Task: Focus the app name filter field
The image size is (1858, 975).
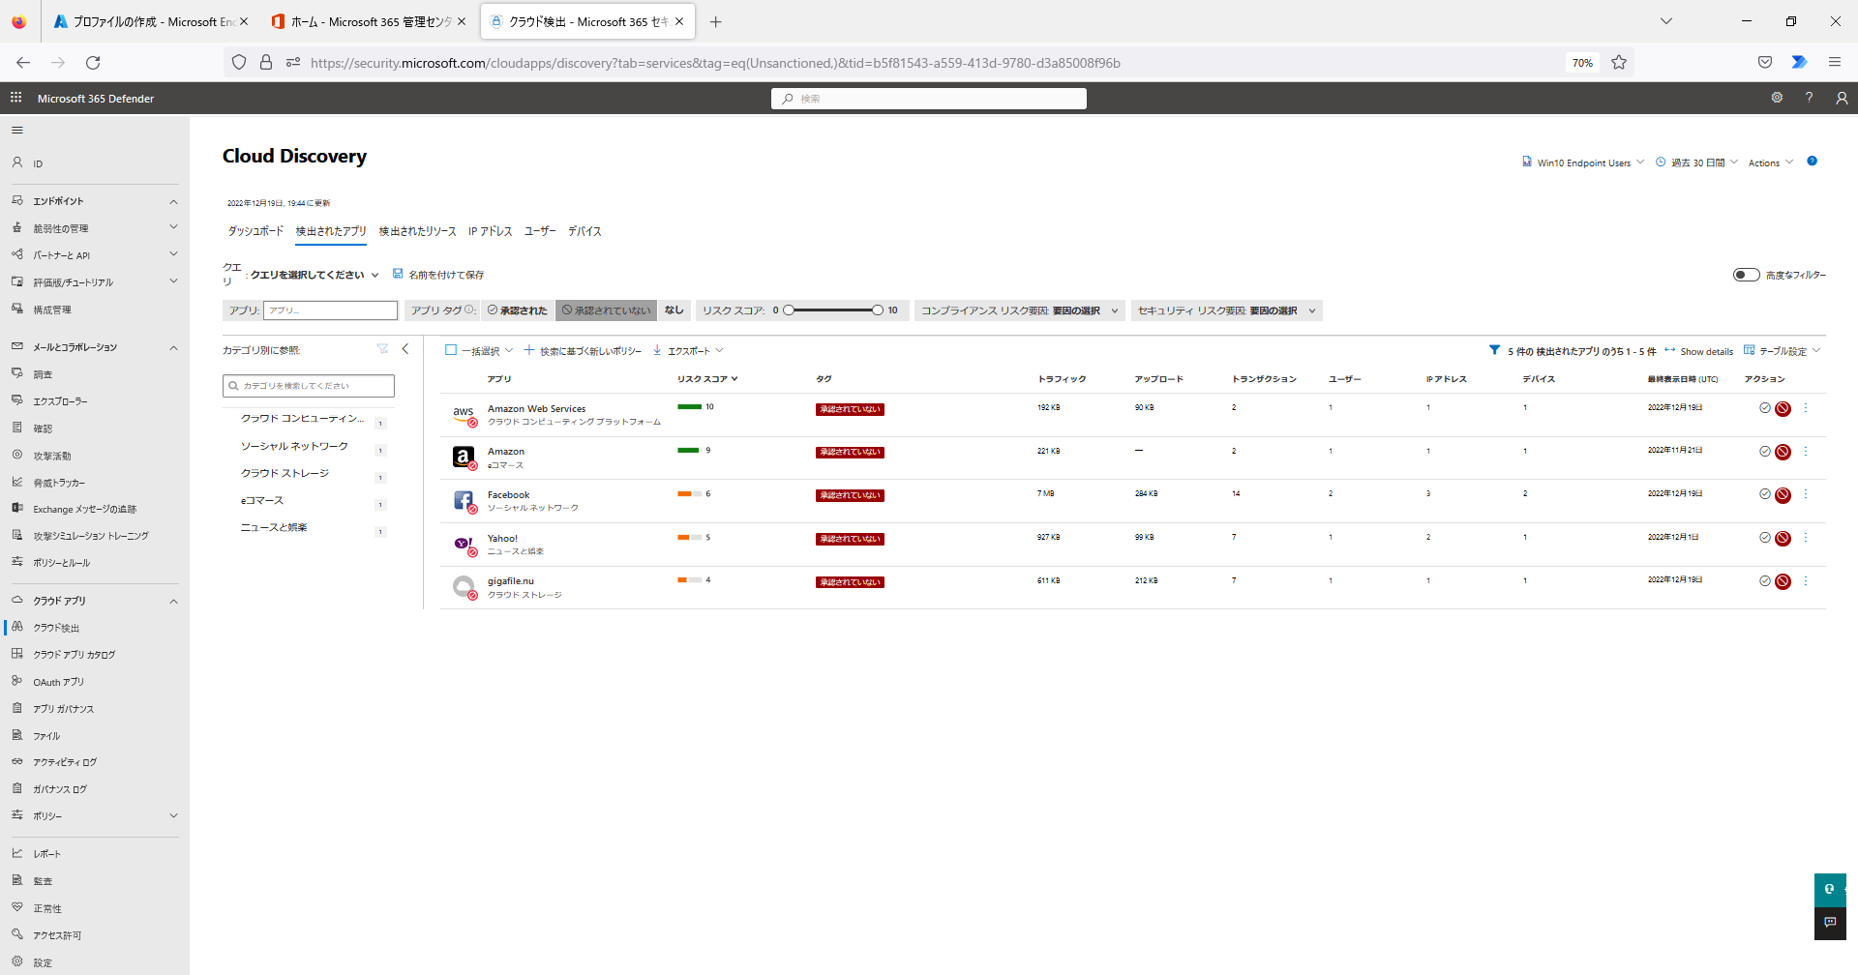Action: pos(330,310)
